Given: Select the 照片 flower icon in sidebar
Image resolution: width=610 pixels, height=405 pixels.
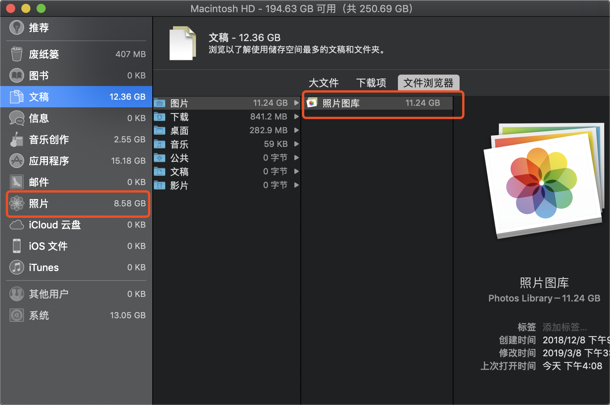Looking at the screenshot, I should click(16, 203).
